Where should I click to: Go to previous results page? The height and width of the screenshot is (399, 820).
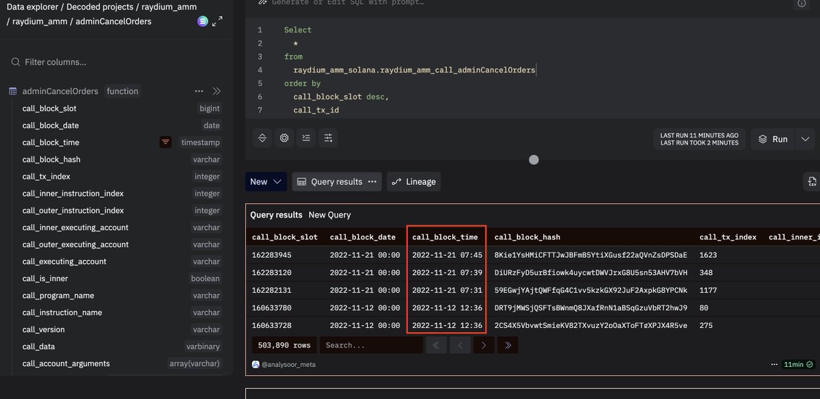tap(460, 345)
